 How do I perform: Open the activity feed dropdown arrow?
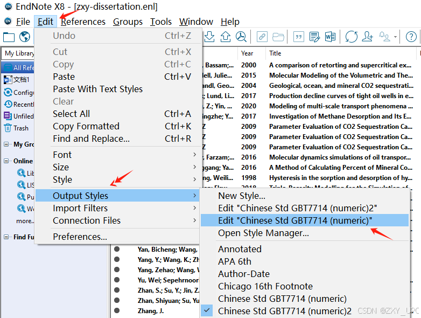point(395,37)
